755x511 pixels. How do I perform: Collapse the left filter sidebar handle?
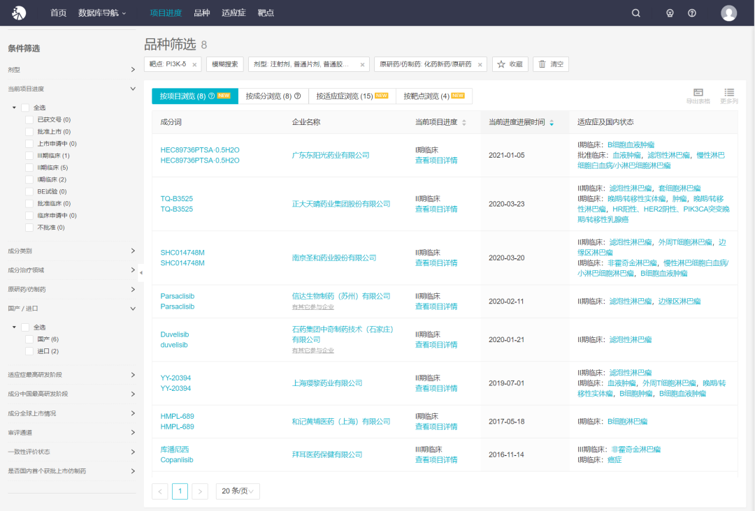point(141,272)
